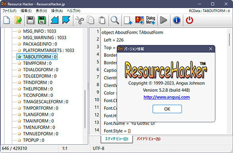Open the ヘルプ(H) menu

tap(74, 11)
